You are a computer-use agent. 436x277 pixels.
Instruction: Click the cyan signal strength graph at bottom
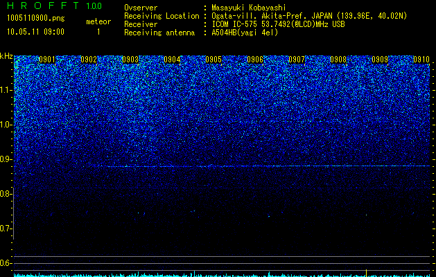tap(222, 275)
